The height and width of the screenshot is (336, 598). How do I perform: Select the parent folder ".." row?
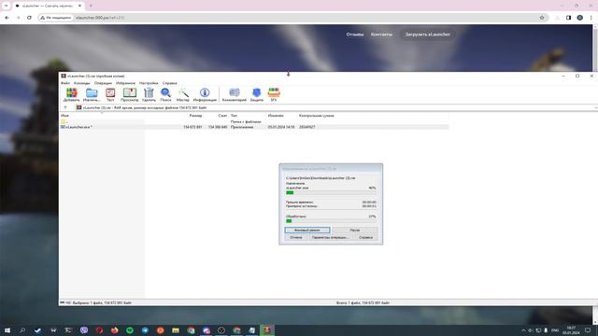pyautogui.click(x=254, y=121)
